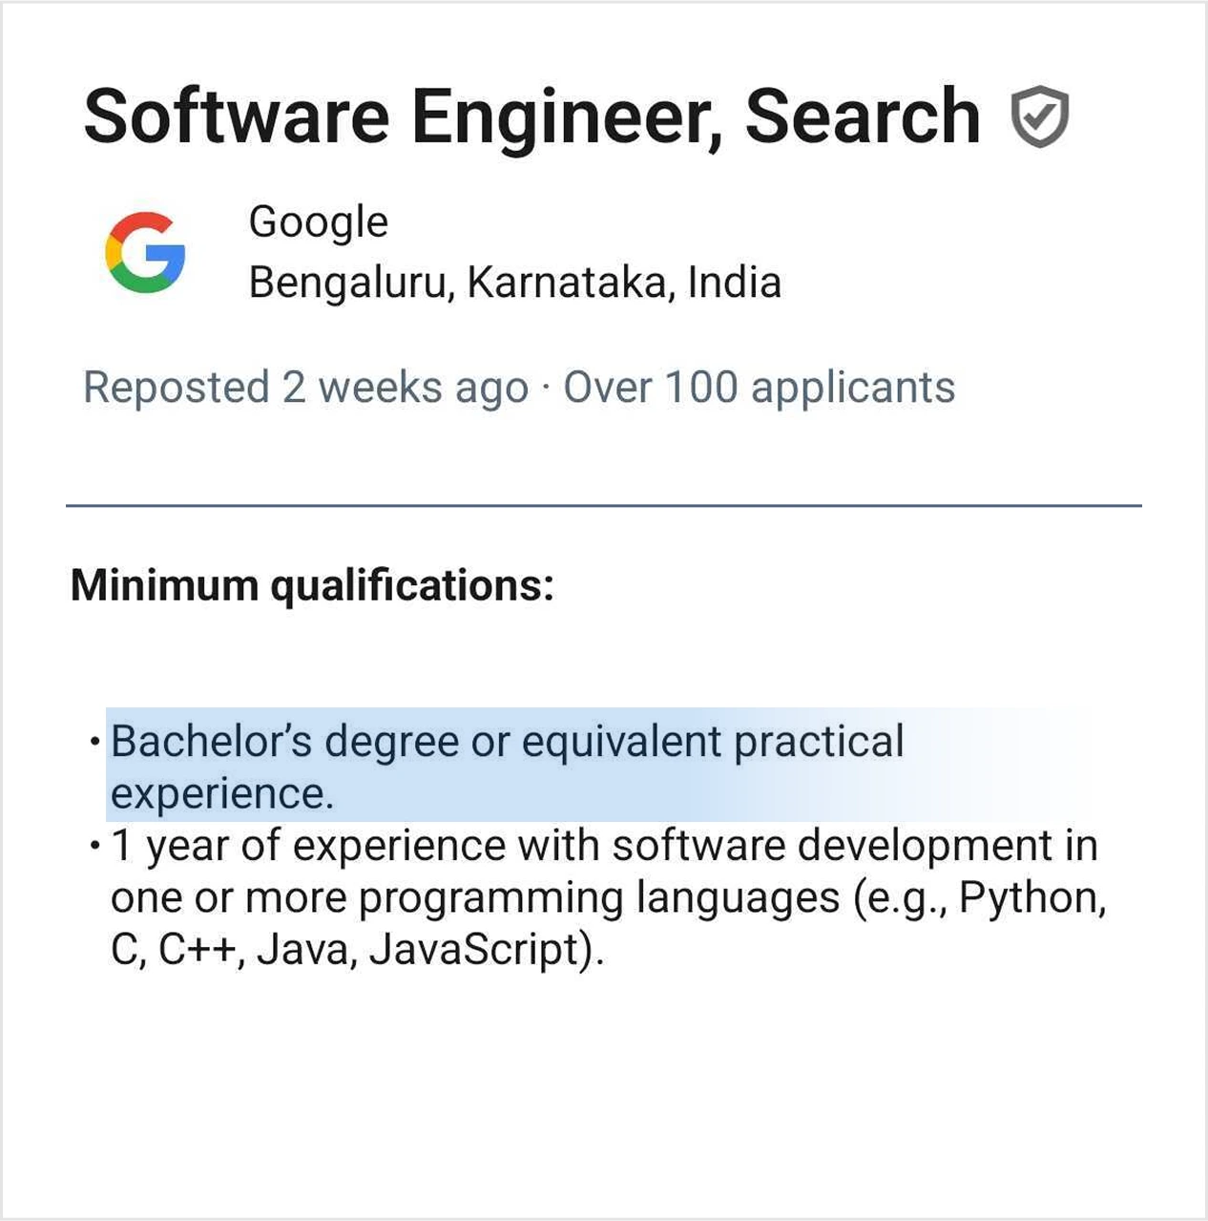Click the bullet dot before 1 year
1208x1221 pixels.
tap(94, 846)
